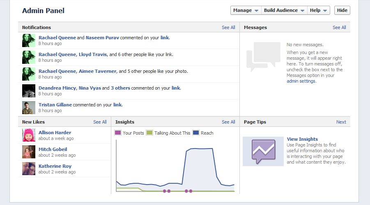The width and height of the screenshot is (370, 205).
Task: Click the blue Reach legend swatch
Action: click(x=196, y=133)
